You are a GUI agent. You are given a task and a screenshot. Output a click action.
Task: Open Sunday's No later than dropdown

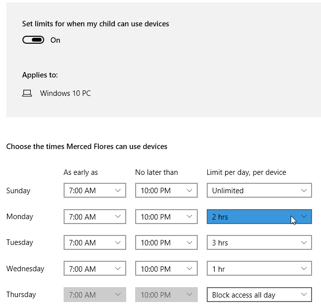pos(166,190)
